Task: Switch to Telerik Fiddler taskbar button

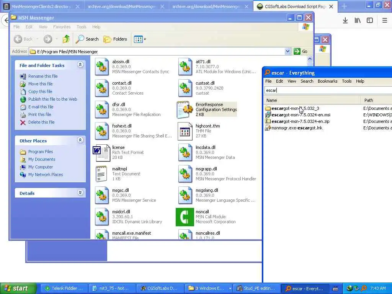Action: point(64,289)
